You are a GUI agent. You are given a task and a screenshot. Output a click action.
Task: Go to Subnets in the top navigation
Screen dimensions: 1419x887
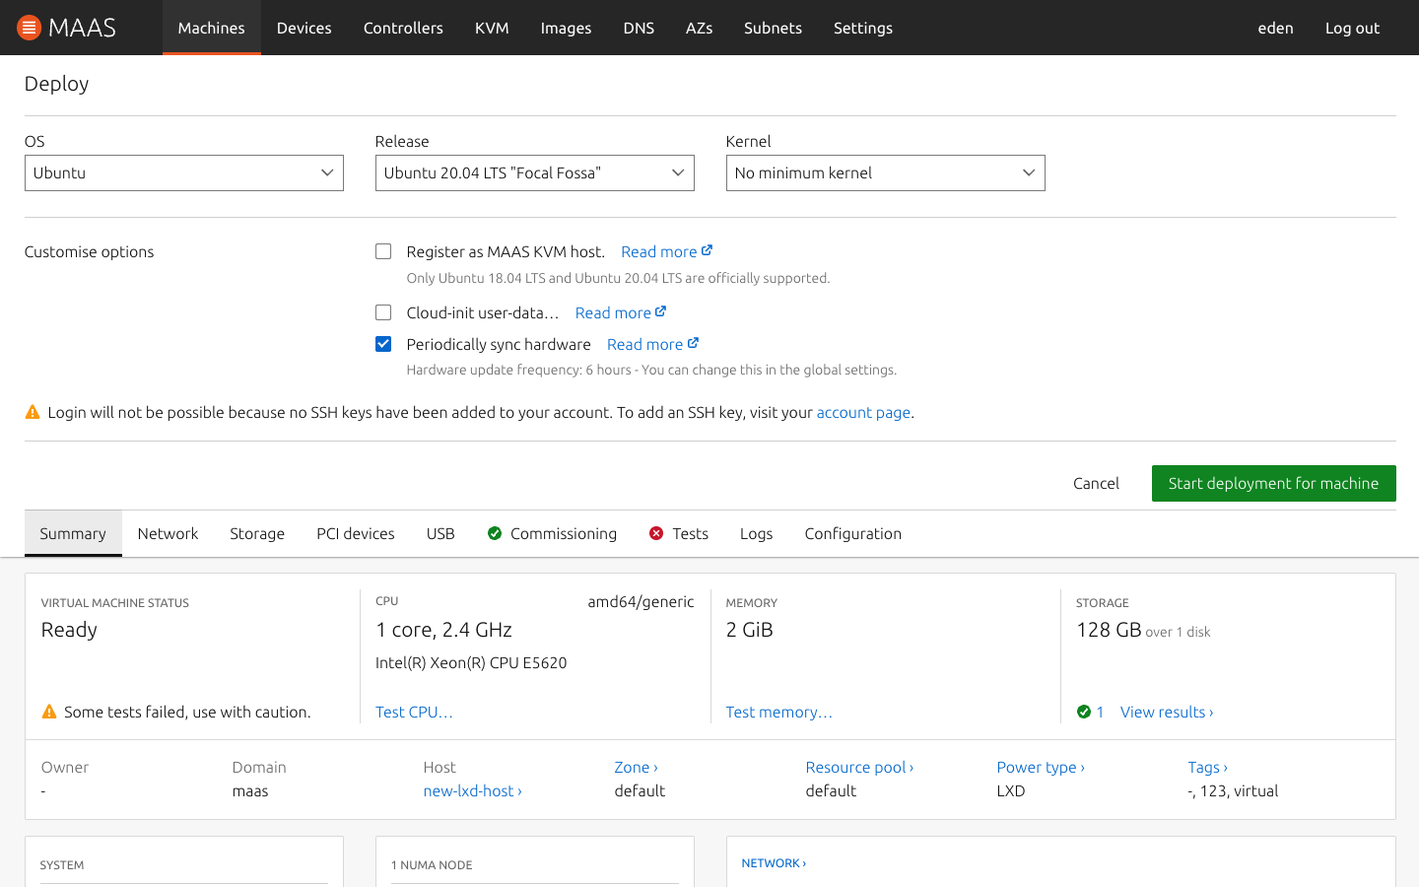click(773, 28)
